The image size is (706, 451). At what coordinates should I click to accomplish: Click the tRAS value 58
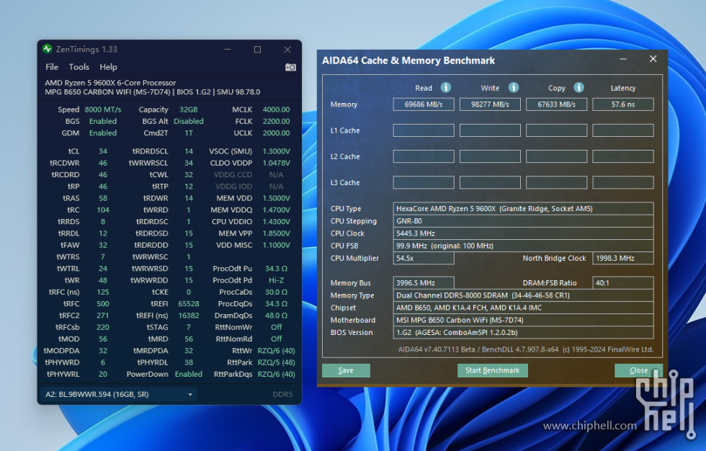102,198
